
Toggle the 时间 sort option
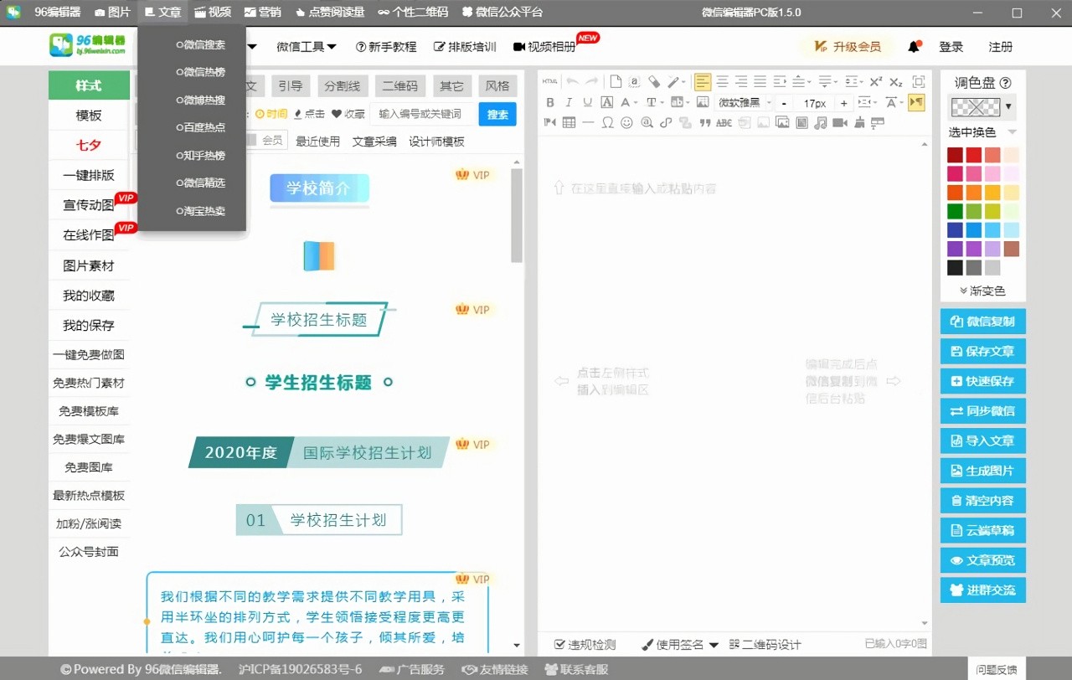[271, 114]
